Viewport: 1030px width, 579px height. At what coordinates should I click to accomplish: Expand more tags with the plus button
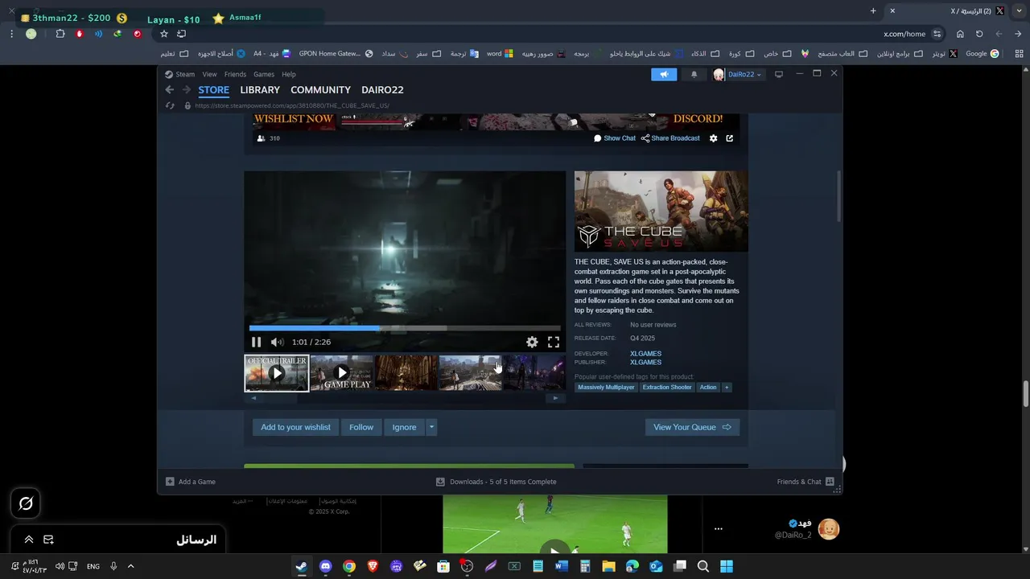tap(727, 388)
